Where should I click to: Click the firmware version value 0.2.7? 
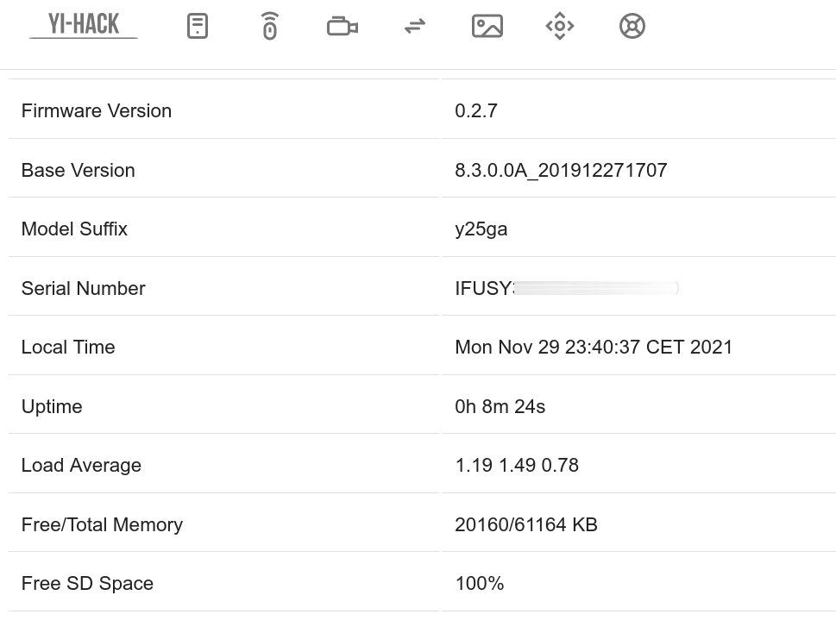[x=476, y=110]
